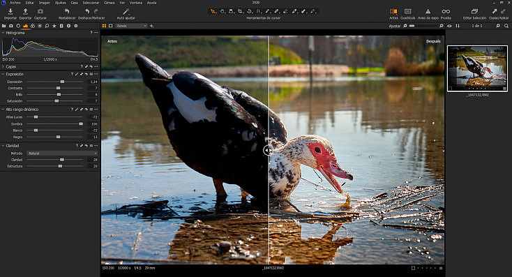This screenshot has width=512, height=277.
Task: Open the Histograma panel options menu
Action: [x=96, y=33]
